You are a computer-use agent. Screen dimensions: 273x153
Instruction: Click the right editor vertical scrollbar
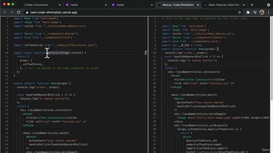pyautogui.click(x=271, y=58)
